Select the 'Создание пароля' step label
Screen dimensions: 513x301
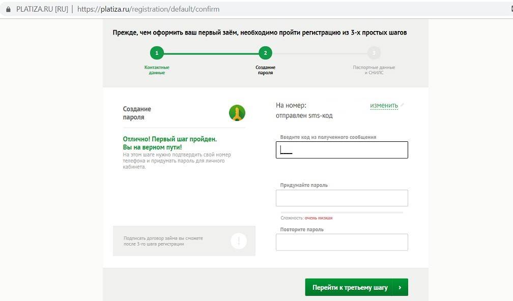[x=265, y=70]
